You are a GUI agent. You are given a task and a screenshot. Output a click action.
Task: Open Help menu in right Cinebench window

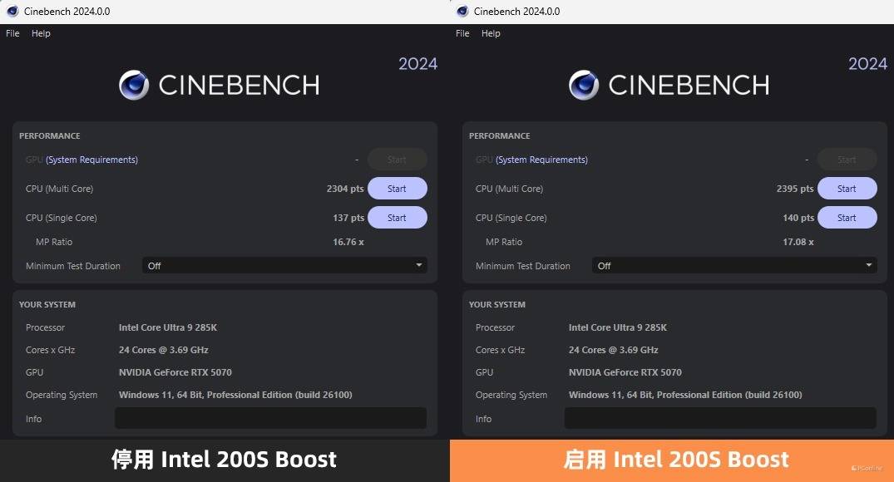tap(491, 33)
